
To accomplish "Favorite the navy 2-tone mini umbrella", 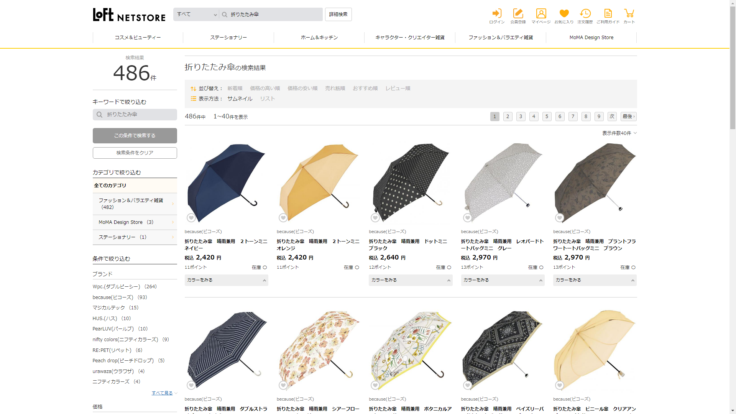I will 191,218.
